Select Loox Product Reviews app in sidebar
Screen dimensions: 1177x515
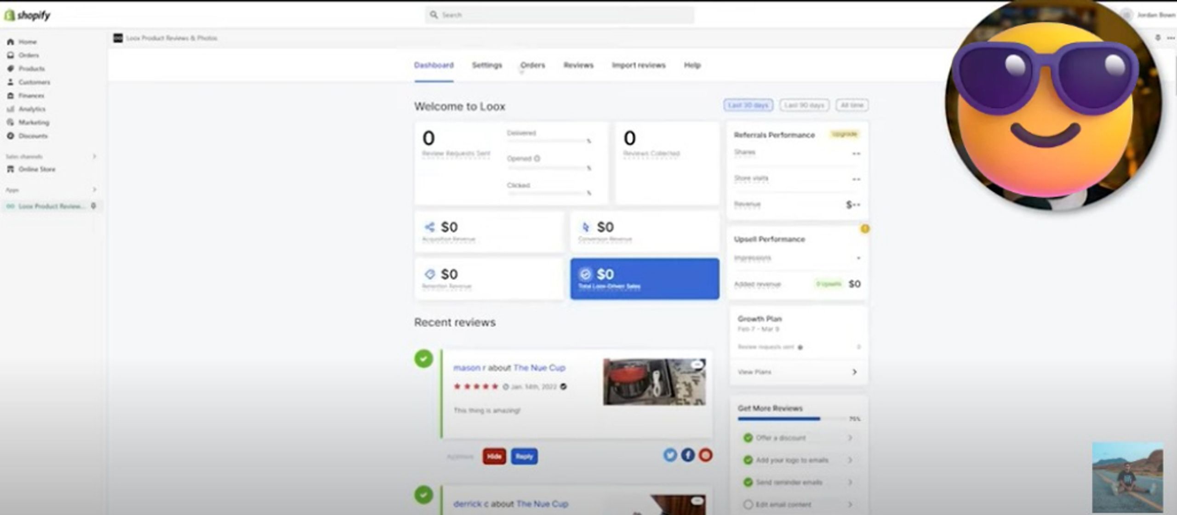51,206
